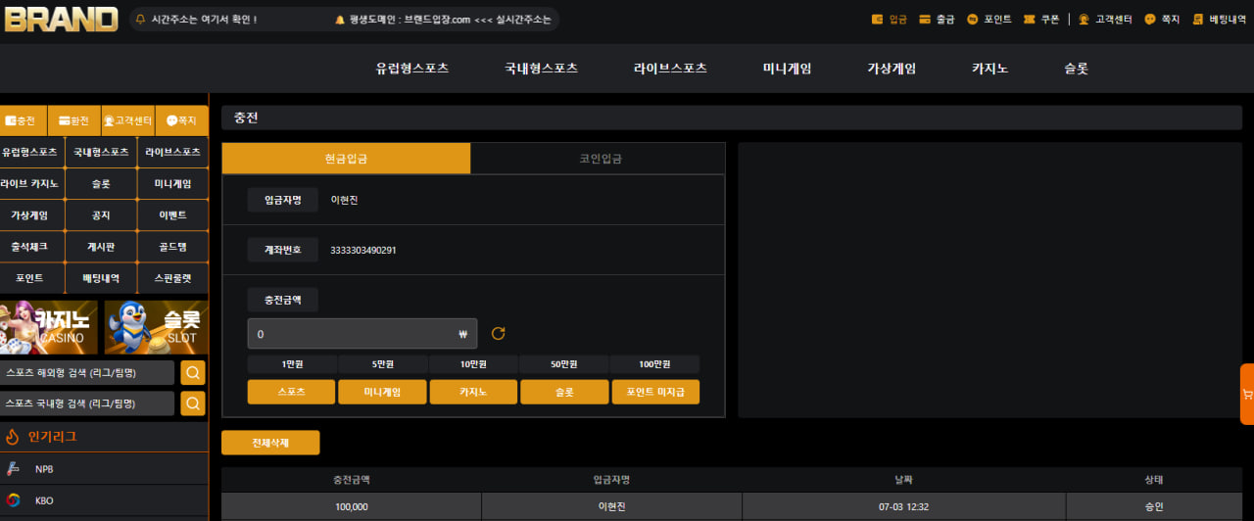Open the CASINO banner thumbnail
Screen dimensions: 1254x521
49,327
